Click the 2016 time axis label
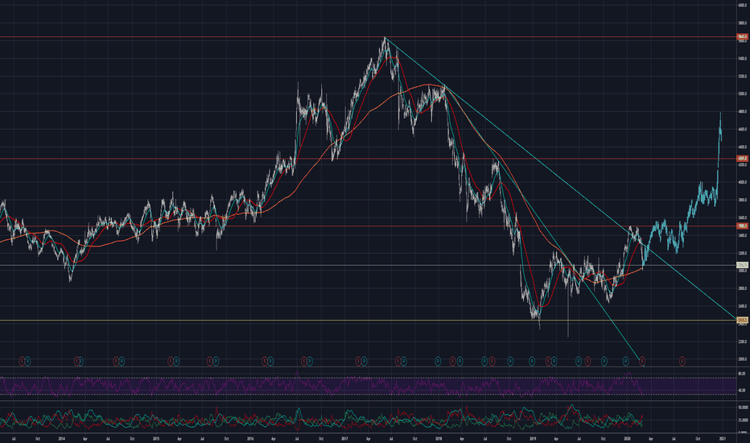 pyautogui.click(x=250, y=438)
